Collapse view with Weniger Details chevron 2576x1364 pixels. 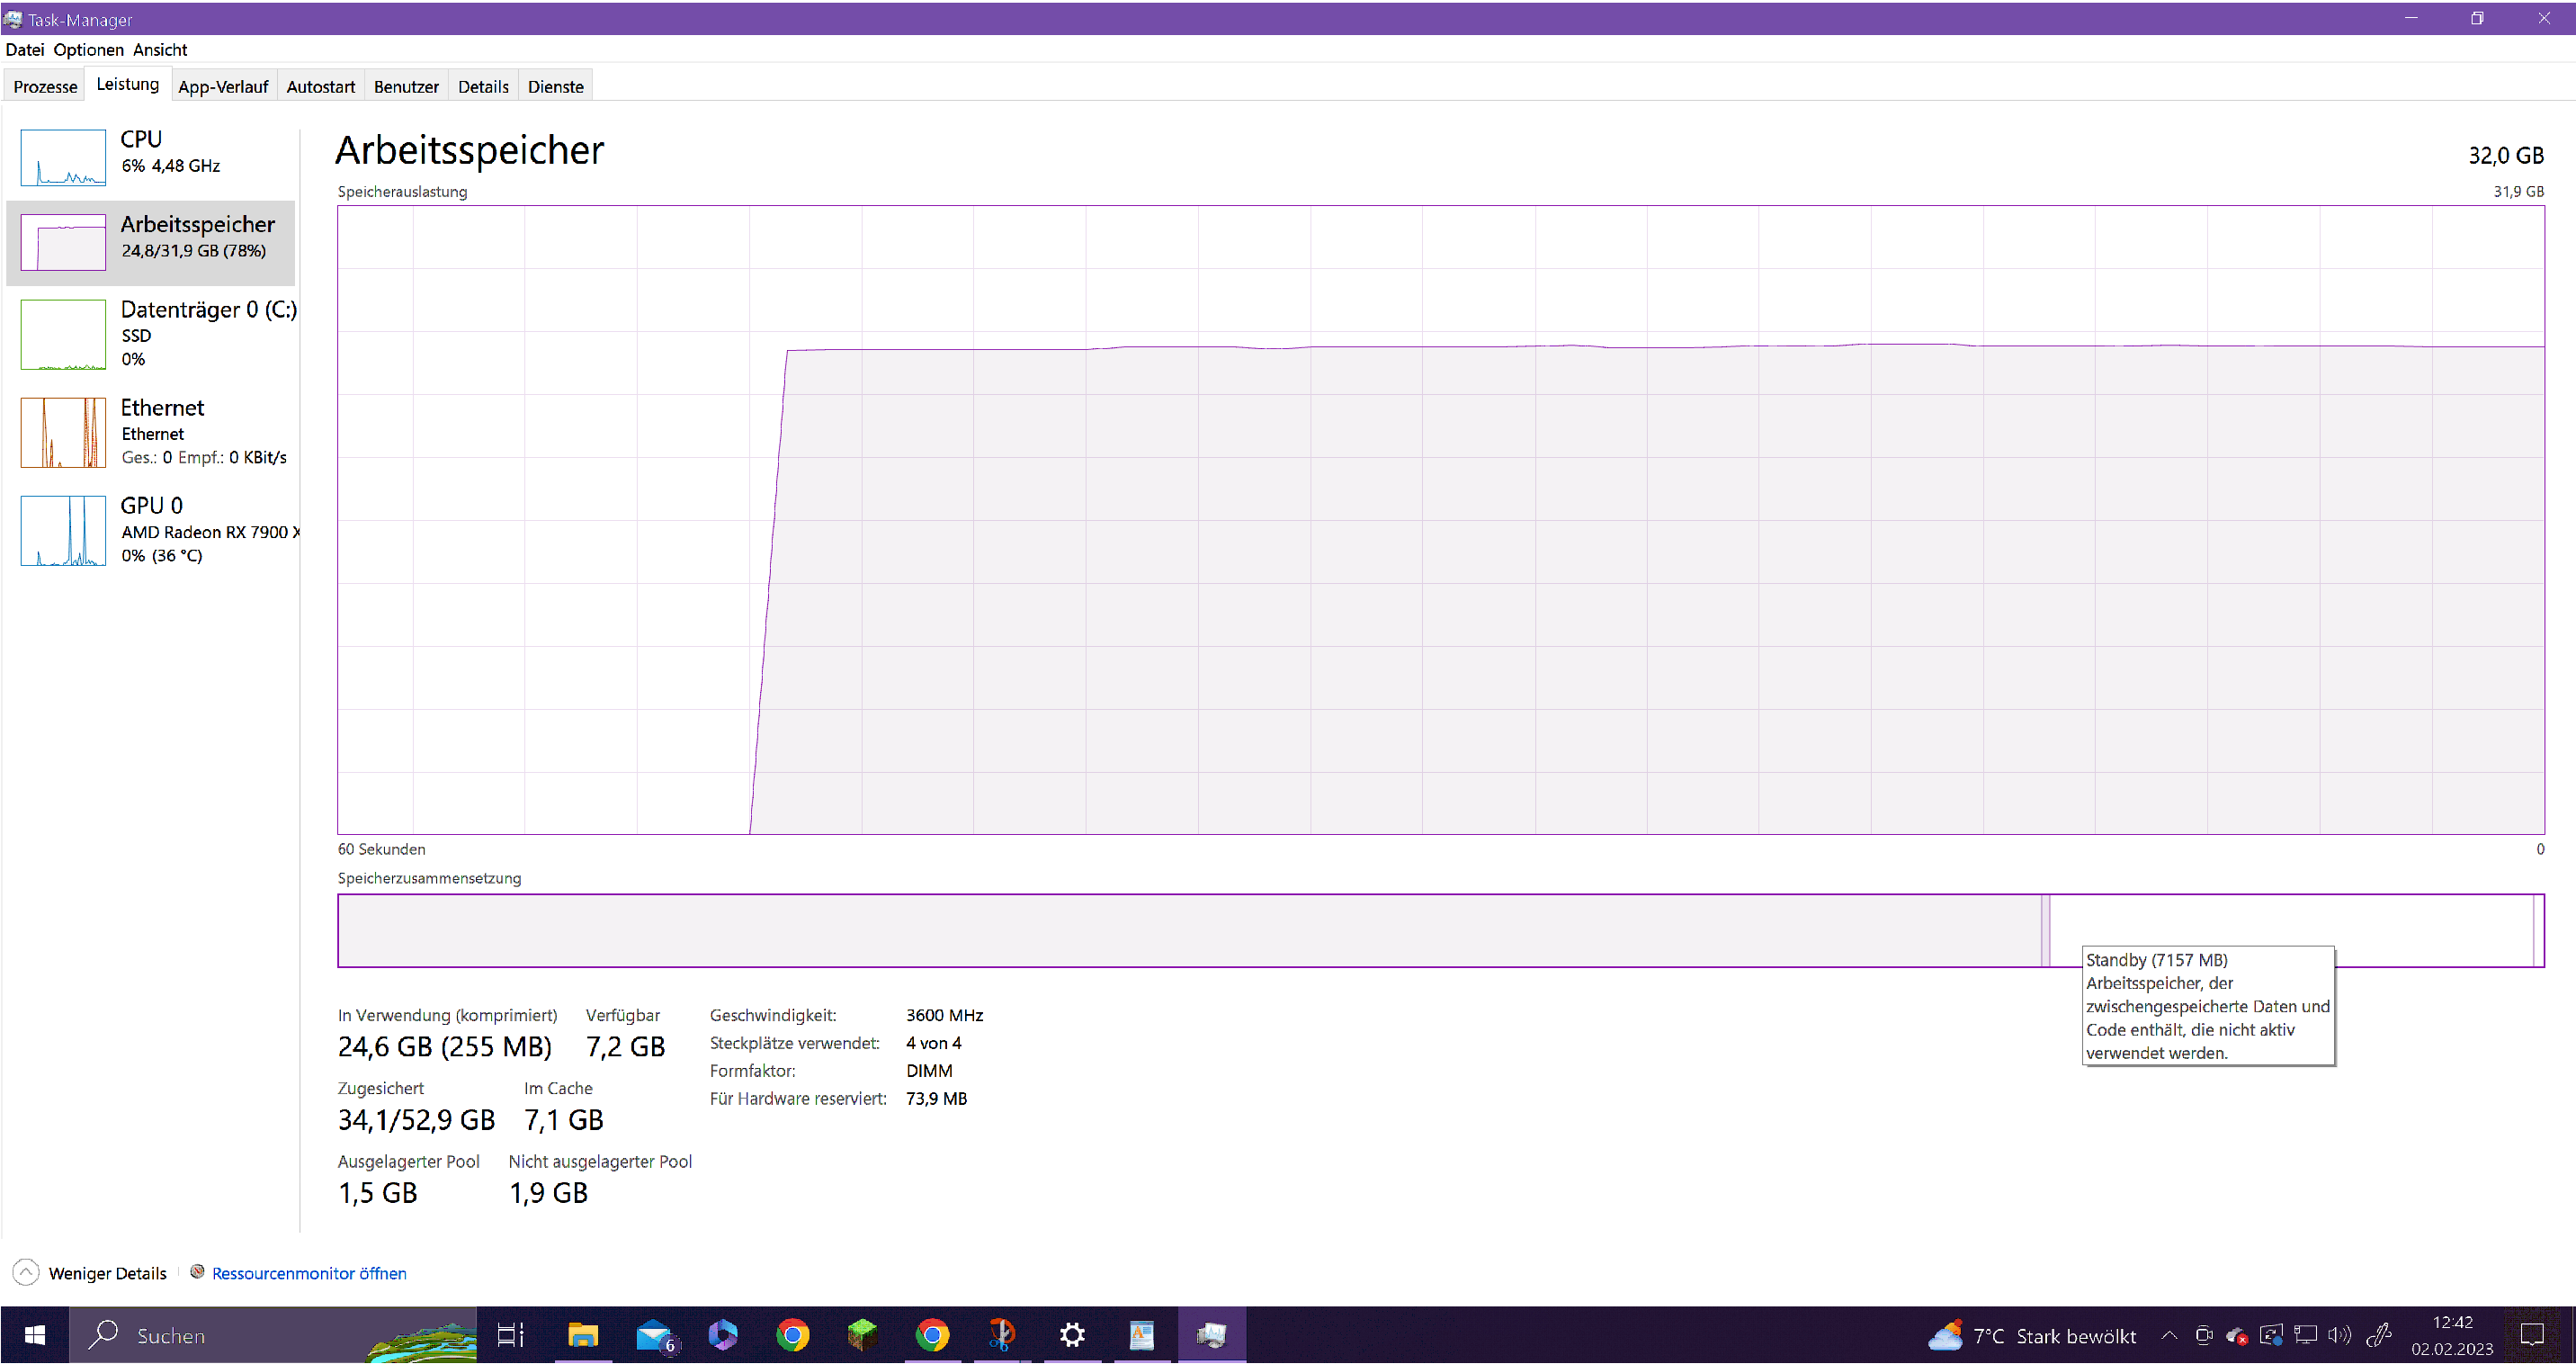coord(26,1272)
